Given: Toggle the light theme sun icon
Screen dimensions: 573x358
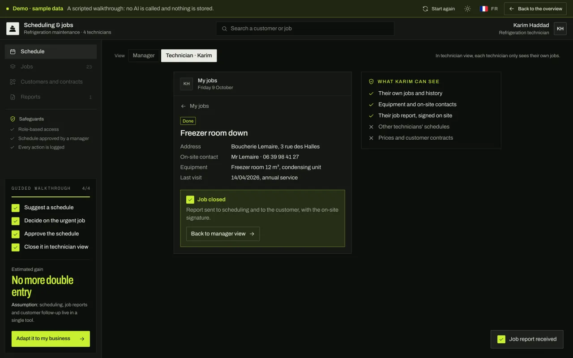Looking at the screenshot, I should pyautogui.click(x=467, y=9).
